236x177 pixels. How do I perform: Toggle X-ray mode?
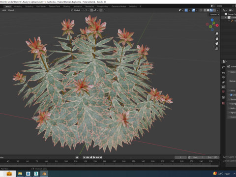pos(201,10)
